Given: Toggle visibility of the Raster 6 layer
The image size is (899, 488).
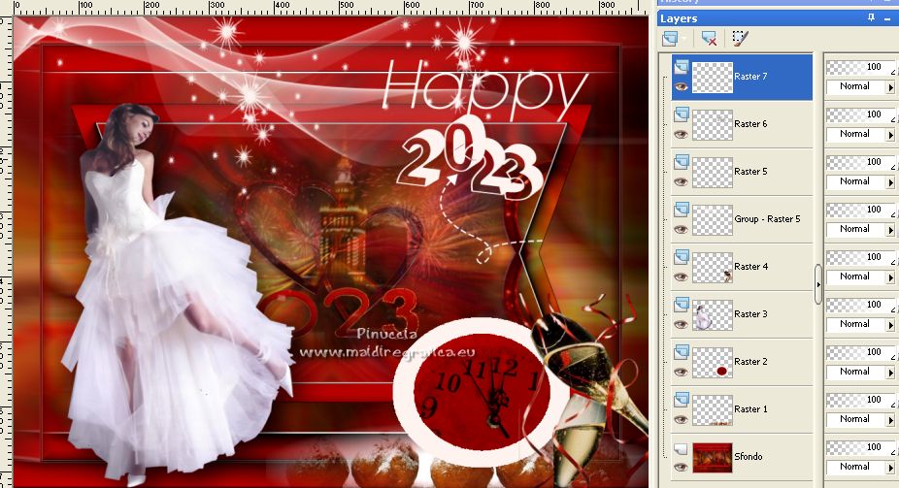Looking at the screenshot, I should (682, 134).
